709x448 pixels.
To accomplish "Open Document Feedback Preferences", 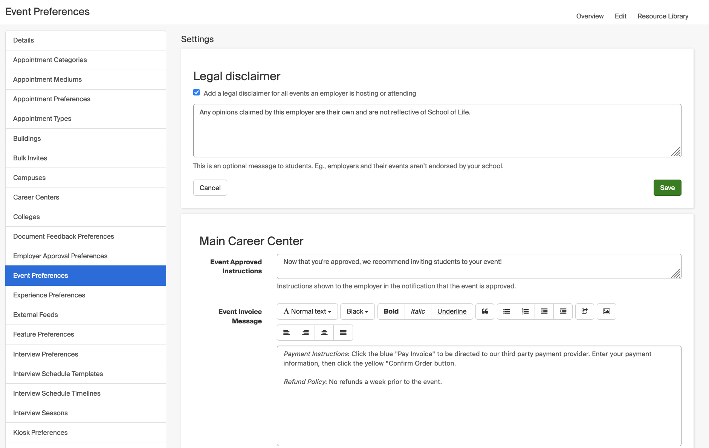I will pyautogui.click(x=86, y=236).
